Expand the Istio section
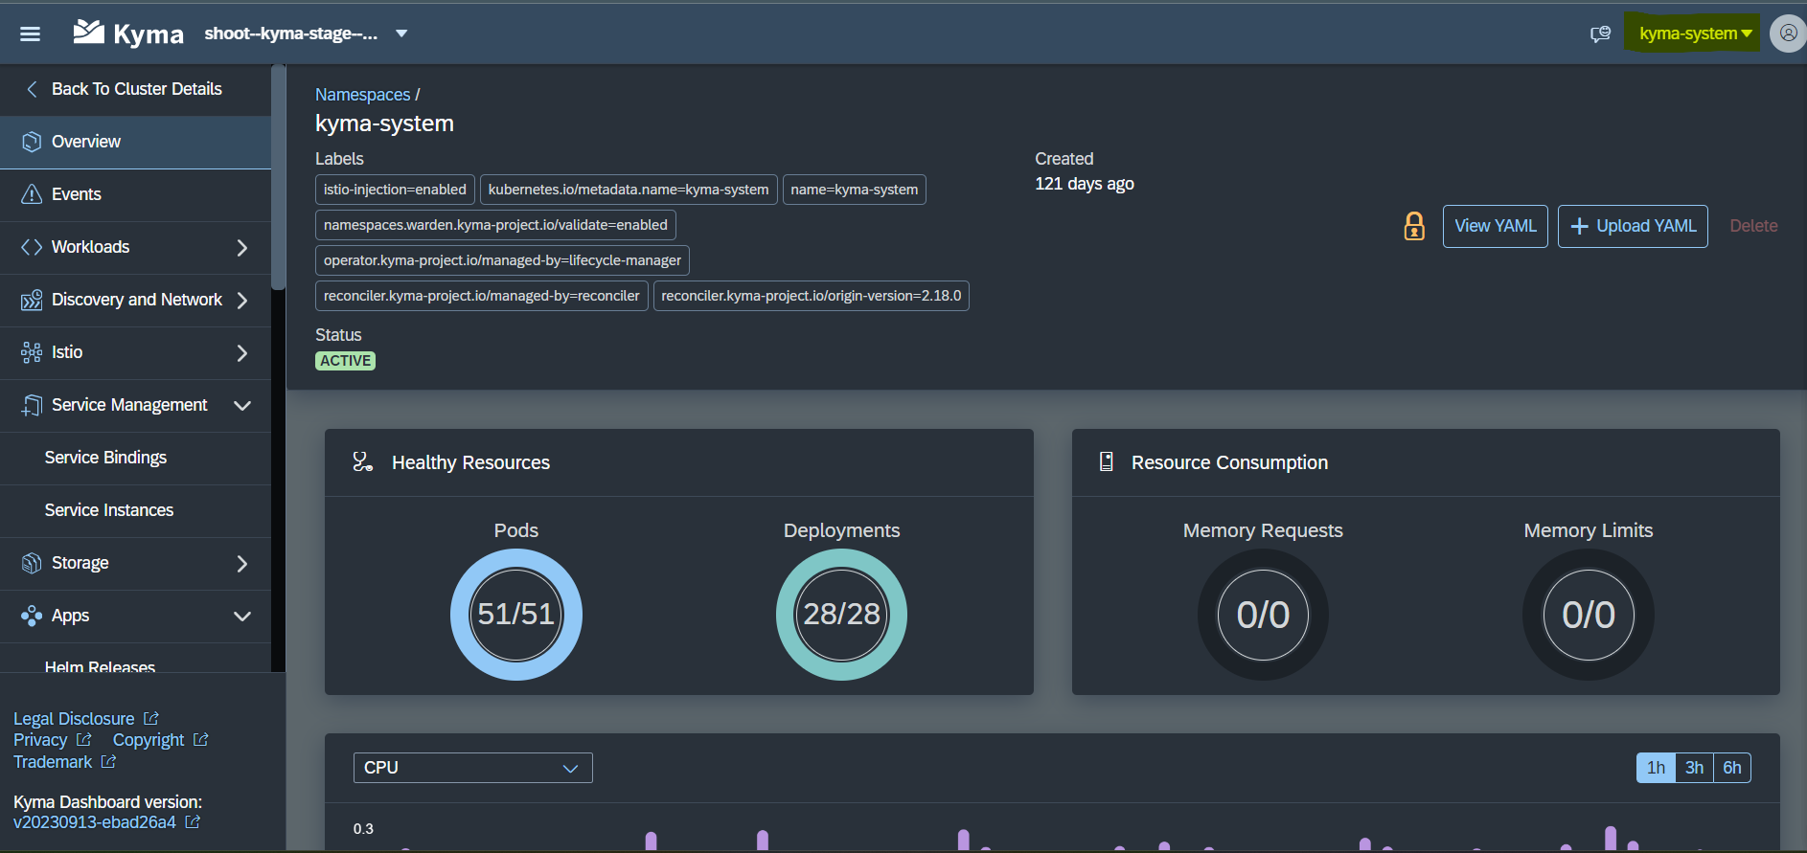Image resolution: width=1807 pixels, height=853 pixels. pyautogui.click(x=242, y=352)
